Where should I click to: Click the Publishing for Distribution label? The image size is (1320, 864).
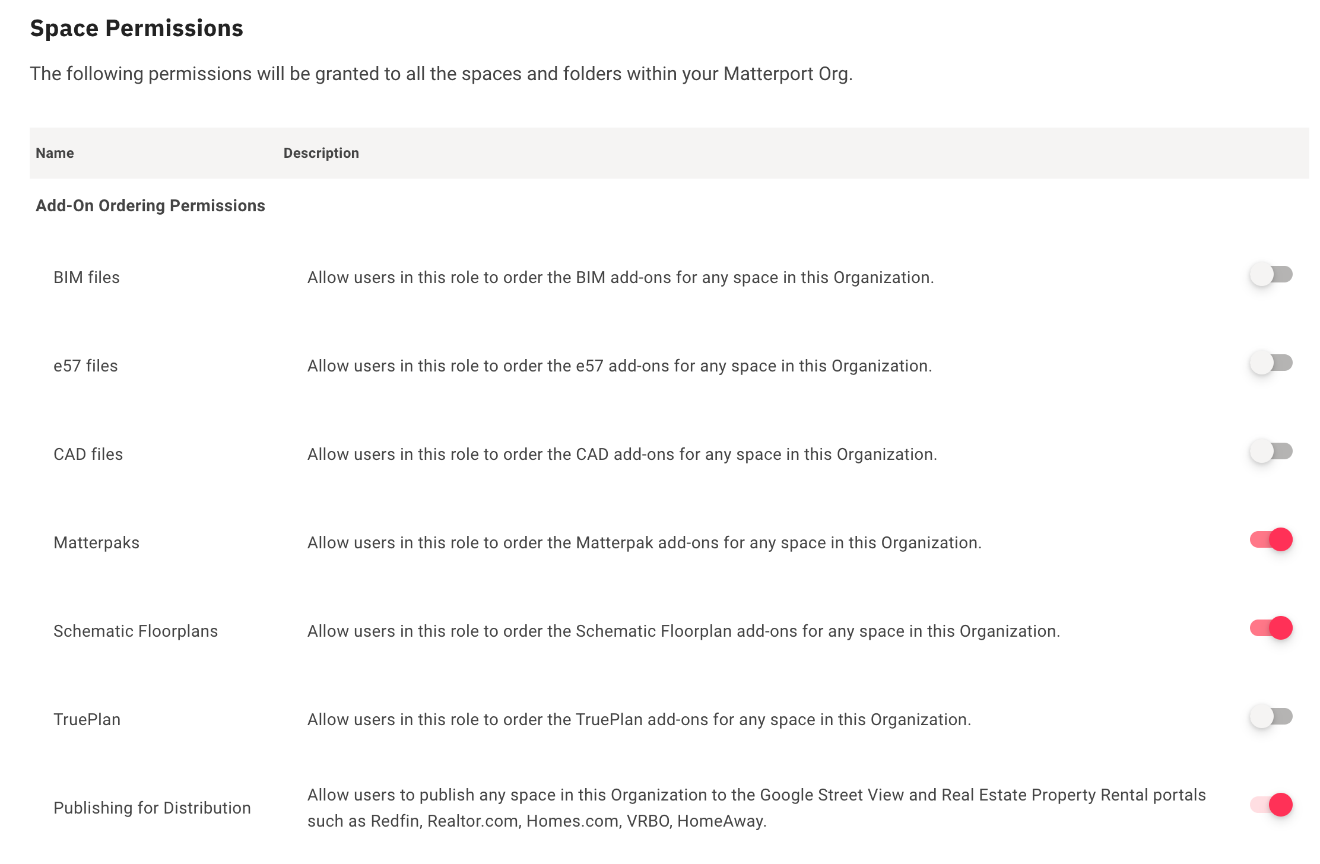(x=152, y=807)
